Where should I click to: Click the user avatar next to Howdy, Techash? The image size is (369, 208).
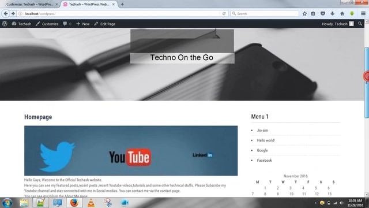point(351,24)
